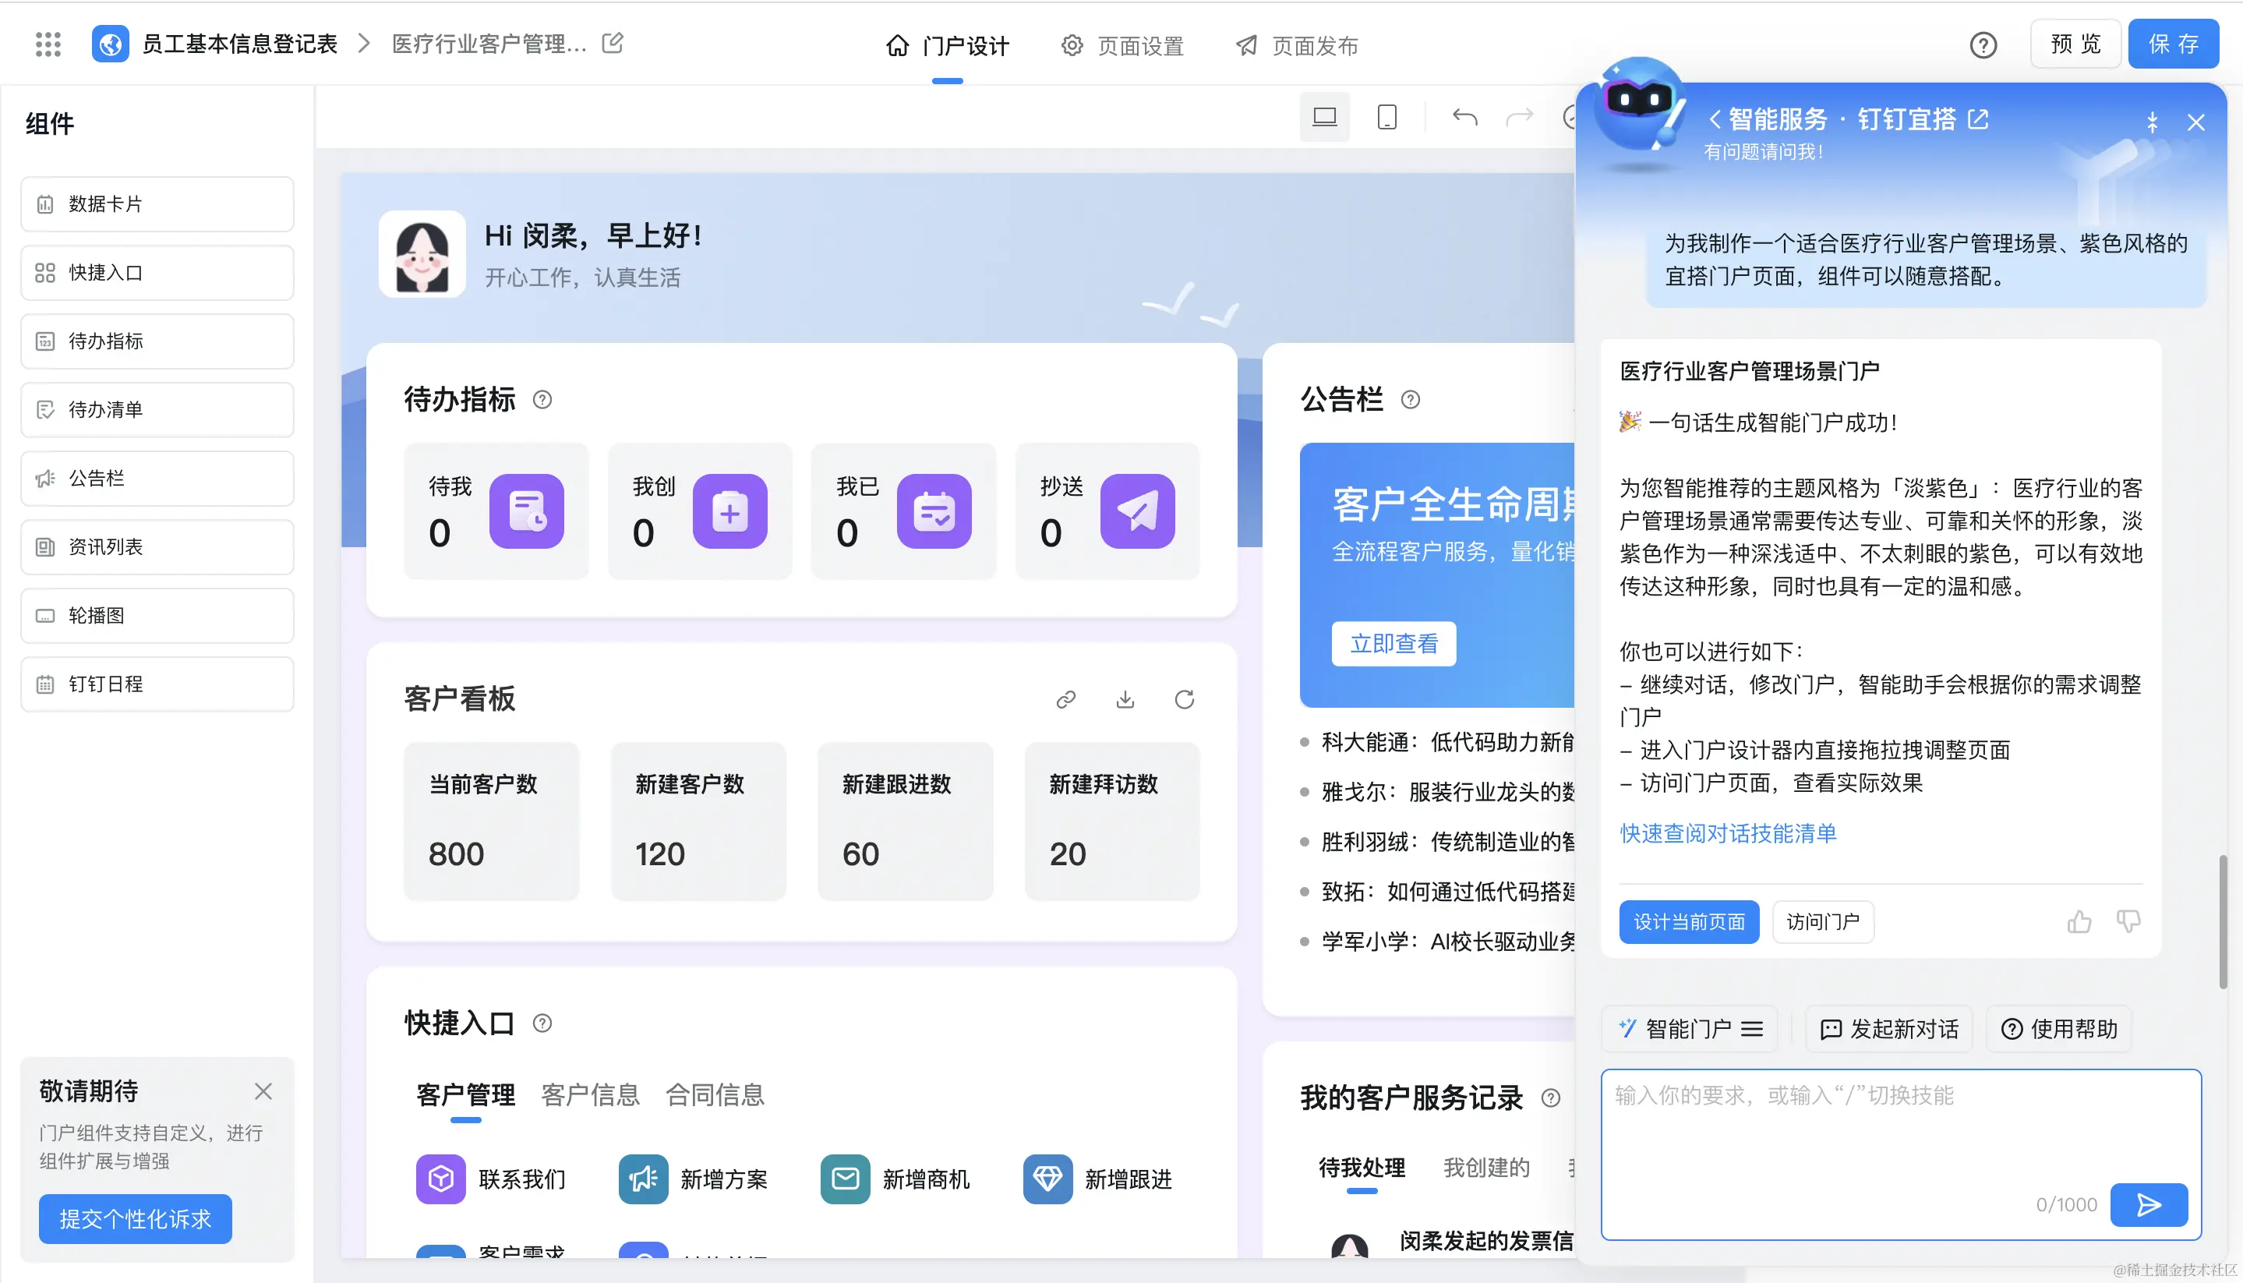Switch to the 客户信息 tab in 快捷入口

point(589,1095)
